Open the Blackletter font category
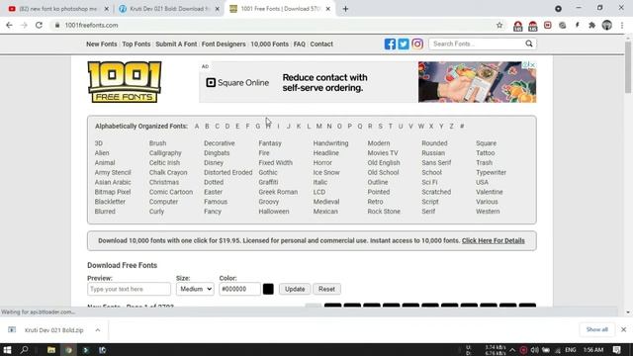This screenshot has width=633, height=356. point(110,202)
